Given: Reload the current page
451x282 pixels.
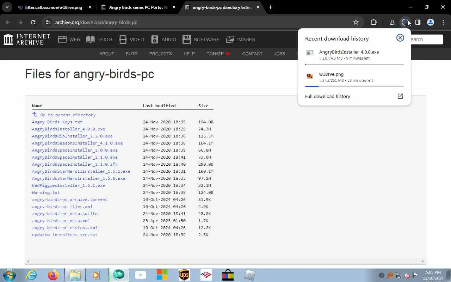Looking at the screenshot, I should pos(33,22).
